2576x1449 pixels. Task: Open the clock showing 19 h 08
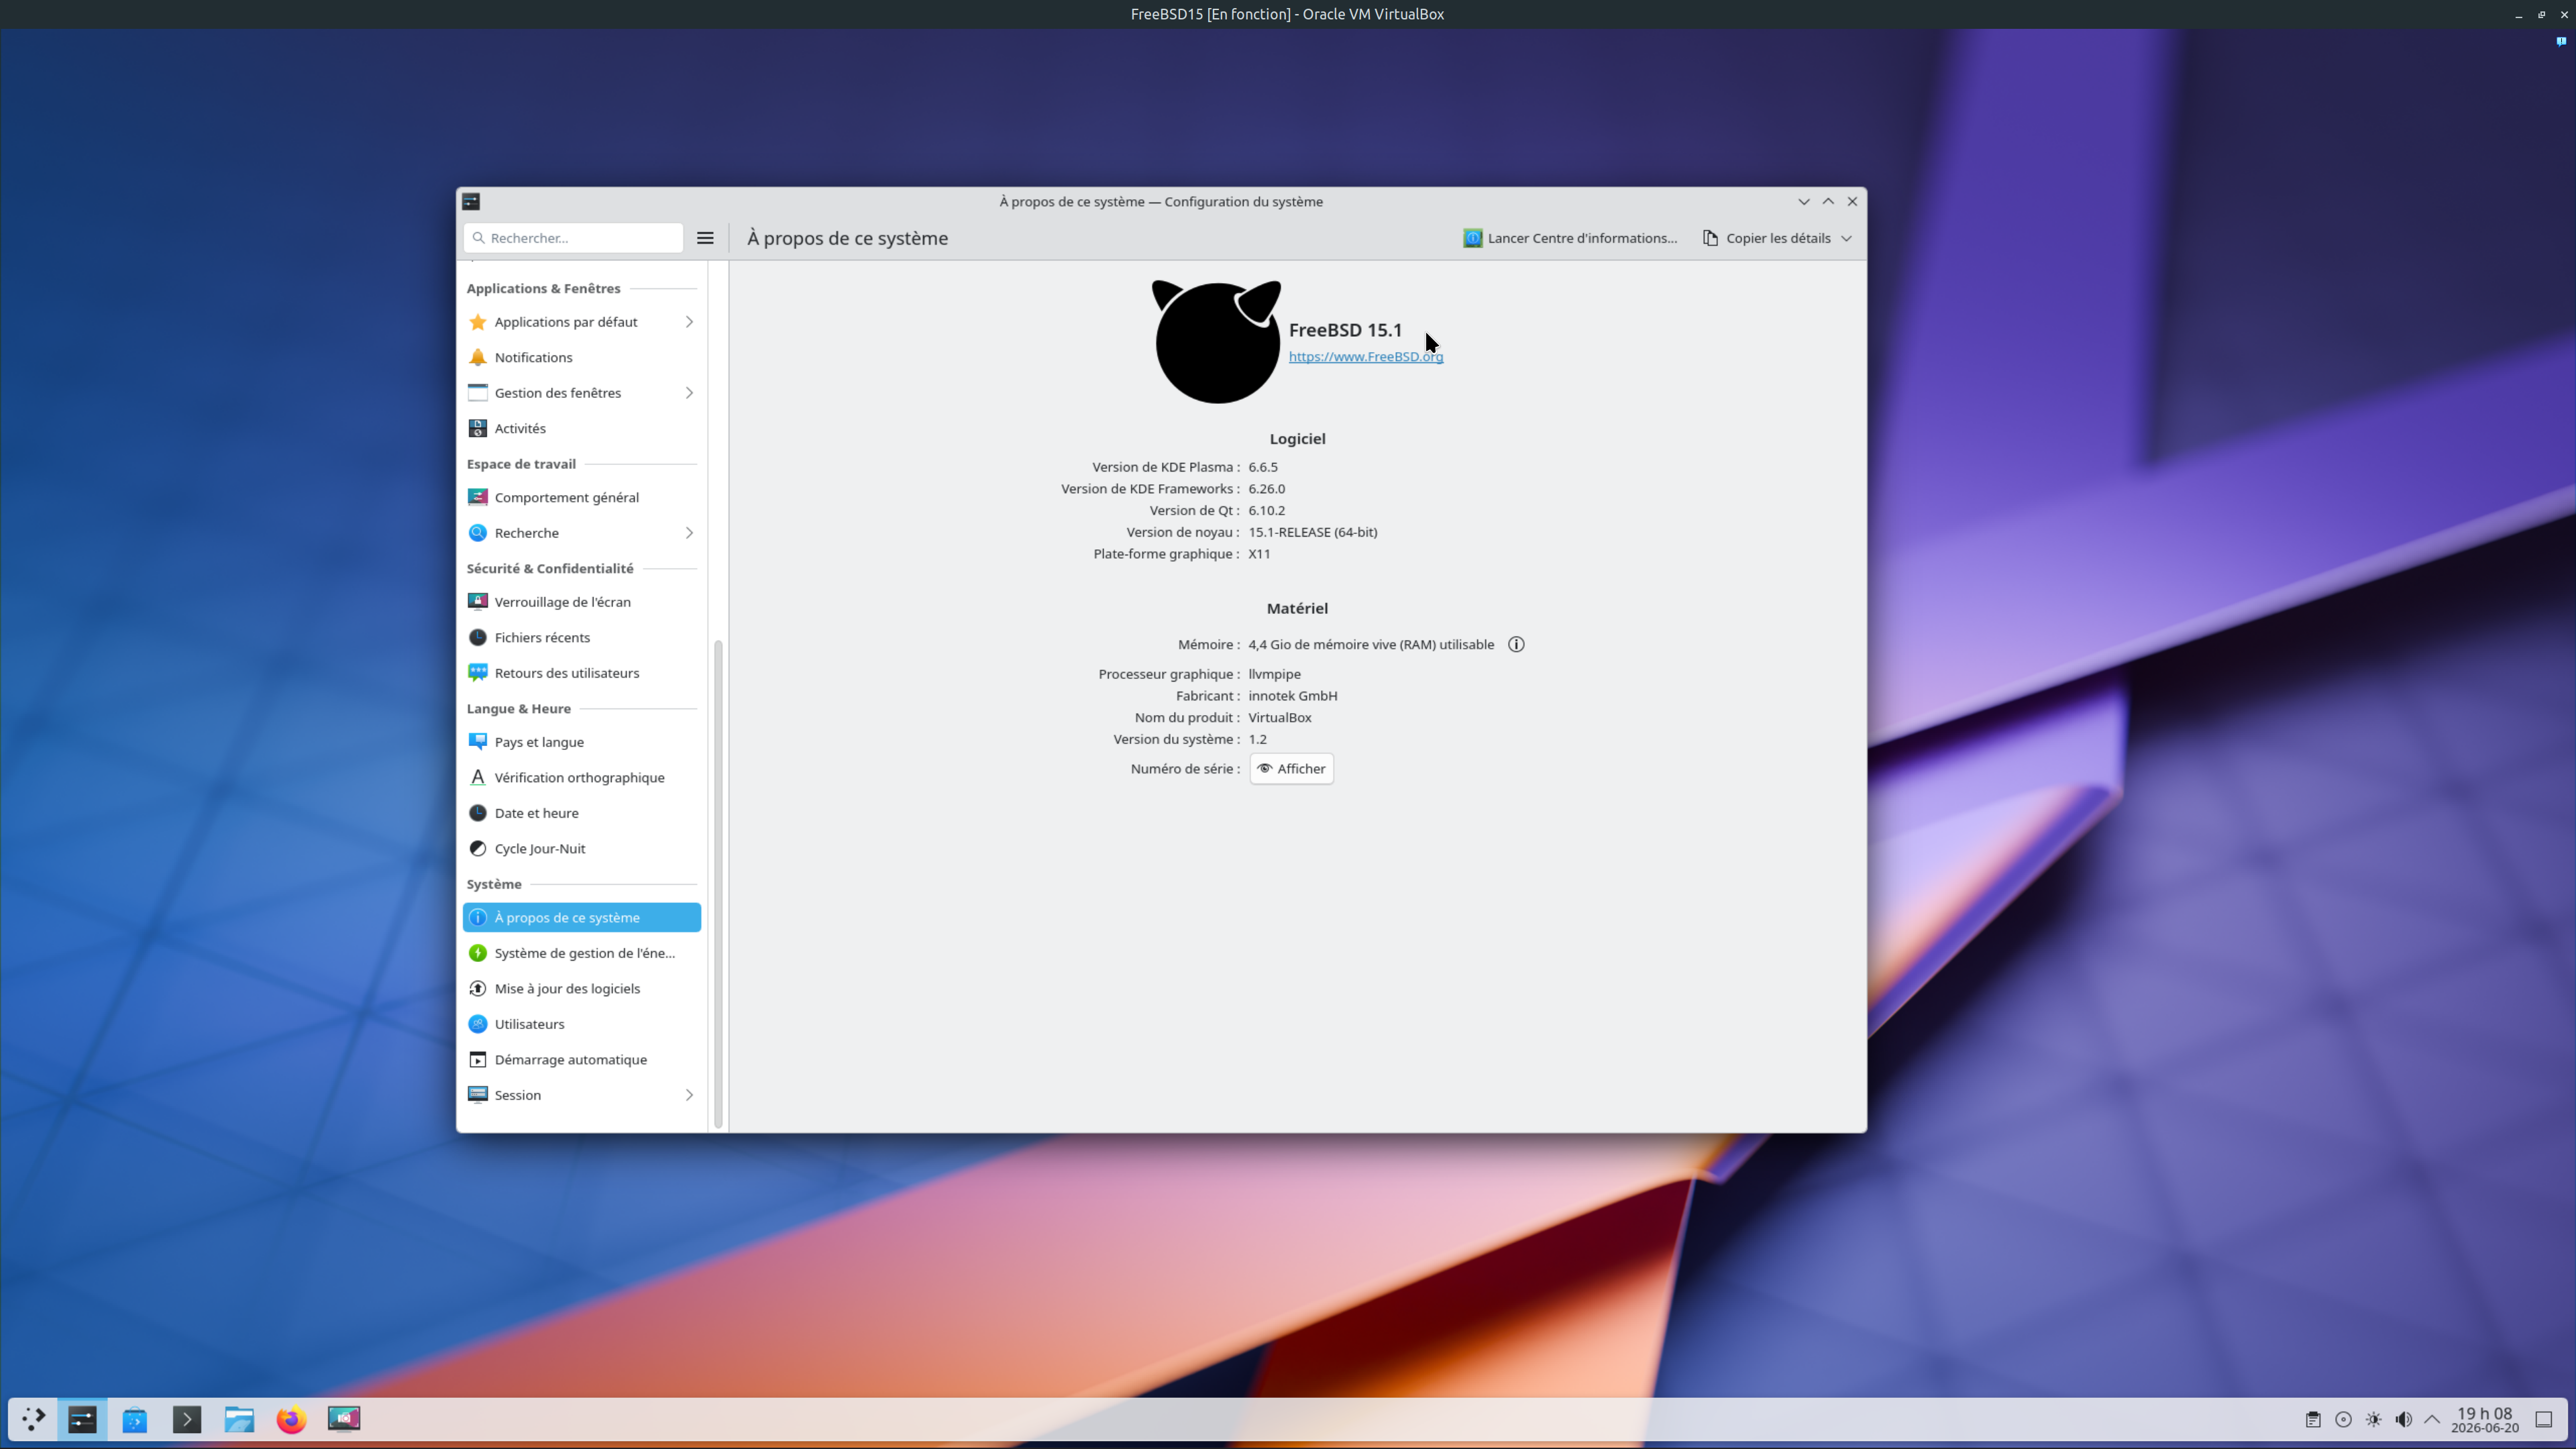pos(2484,1420)
